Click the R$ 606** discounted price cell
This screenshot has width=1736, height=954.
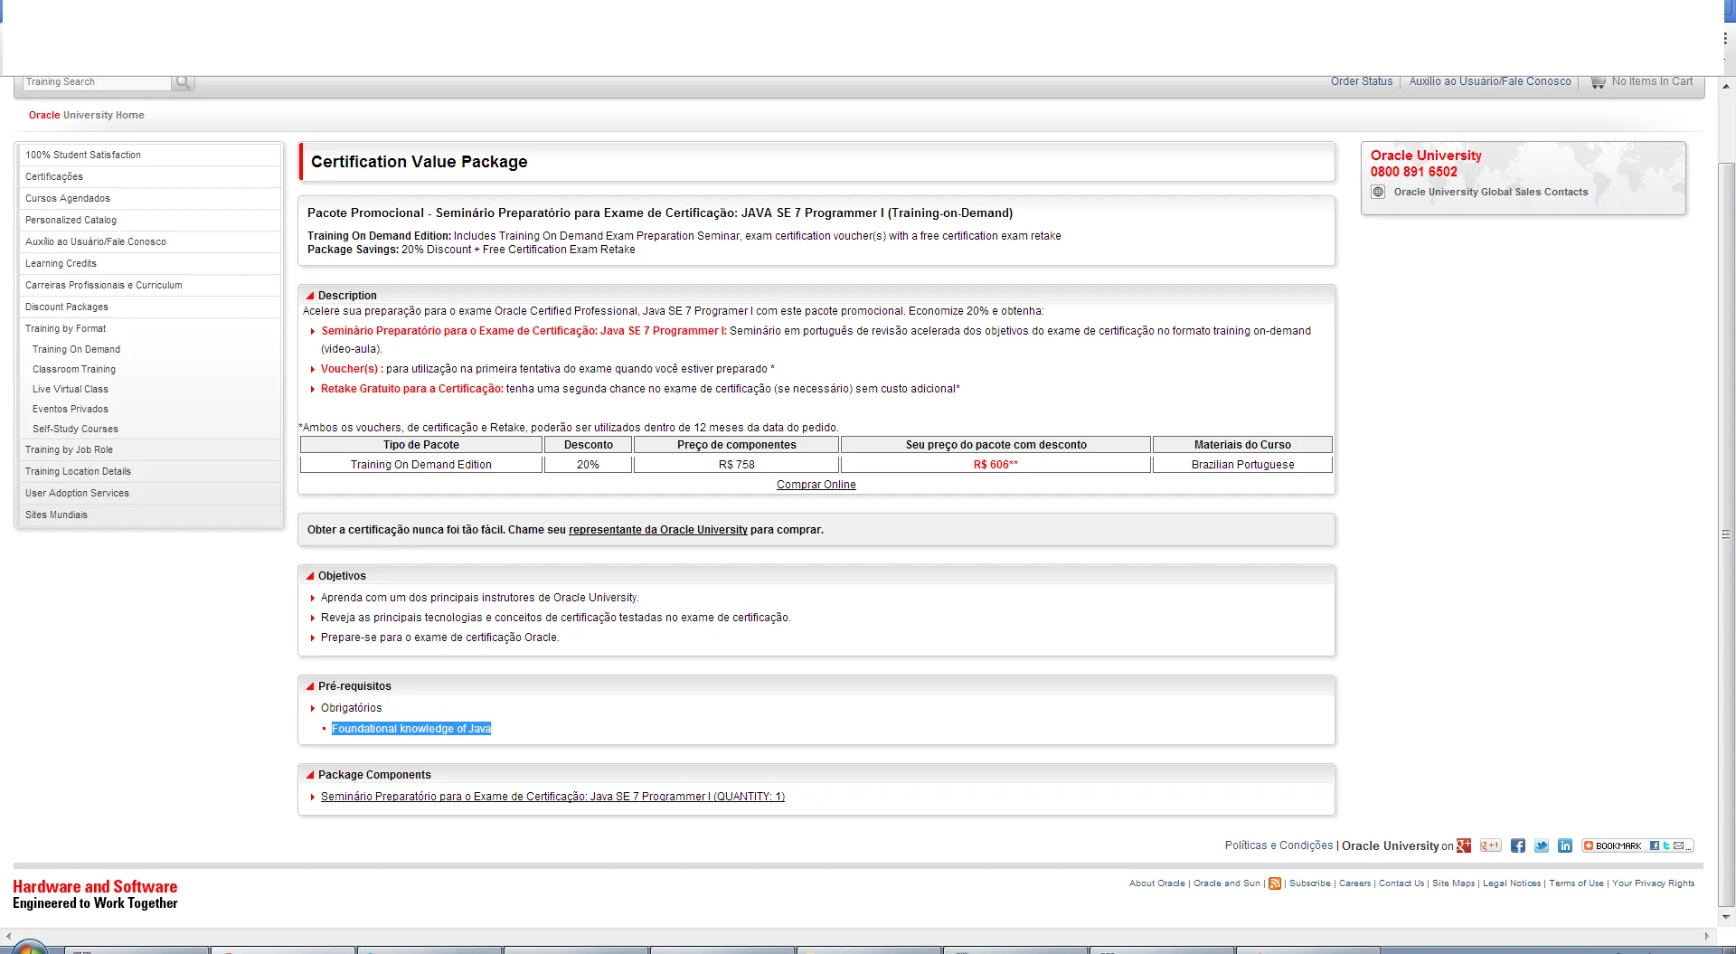[995, 465]
